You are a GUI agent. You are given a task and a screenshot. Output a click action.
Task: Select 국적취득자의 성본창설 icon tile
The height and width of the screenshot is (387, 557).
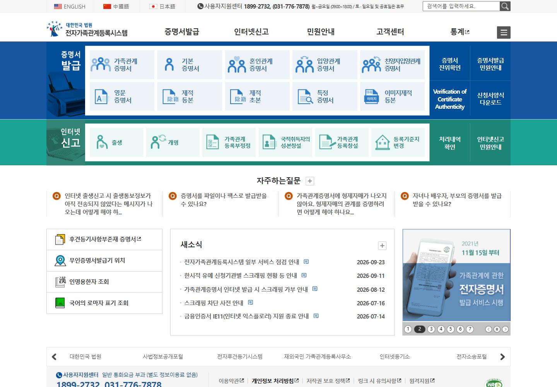[x=285, y=142]
